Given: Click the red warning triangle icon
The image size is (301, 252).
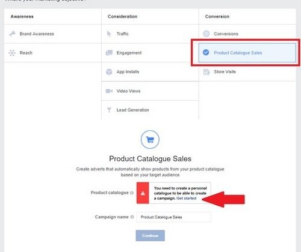Looking at the screenshot, I should click(x=143, y=193).
